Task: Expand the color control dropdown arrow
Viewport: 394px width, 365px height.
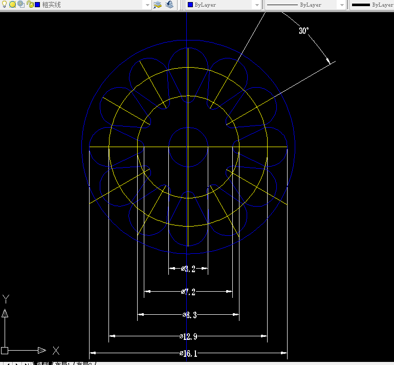Action: pos(257,5)
